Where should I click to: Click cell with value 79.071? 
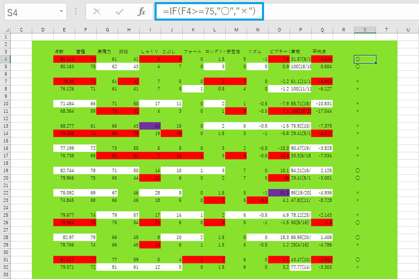coord(64,267)
